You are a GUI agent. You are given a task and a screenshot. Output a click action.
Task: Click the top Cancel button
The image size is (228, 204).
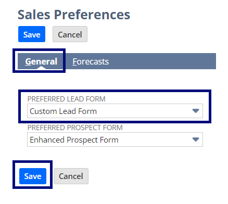[70, 34]
